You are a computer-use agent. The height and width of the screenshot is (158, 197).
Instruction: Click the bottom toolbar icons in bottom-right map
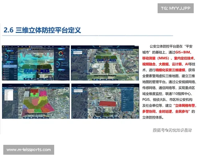104,118
